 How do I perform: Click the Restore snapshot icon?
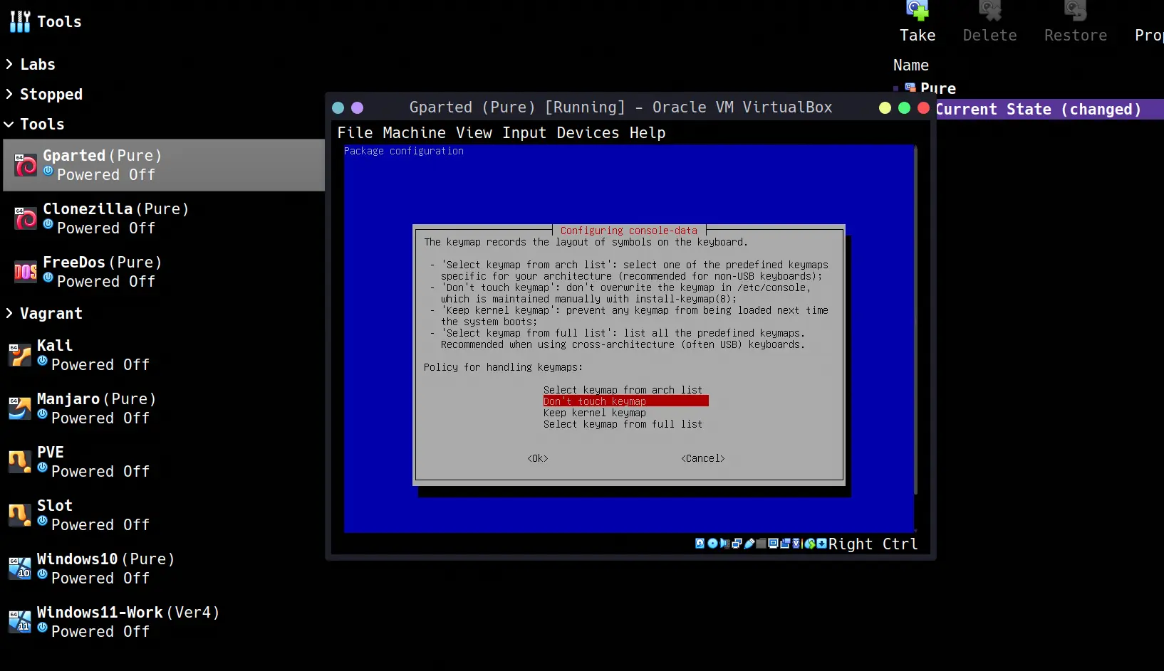point(1076,10)
